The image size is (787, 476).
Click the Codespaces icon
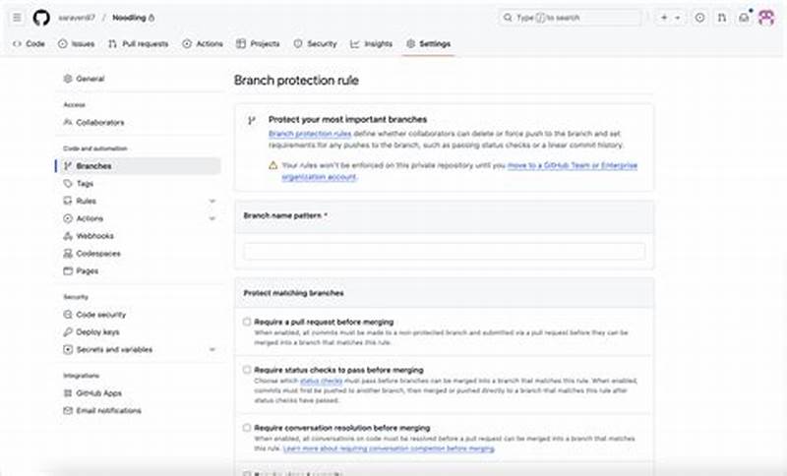68,254
